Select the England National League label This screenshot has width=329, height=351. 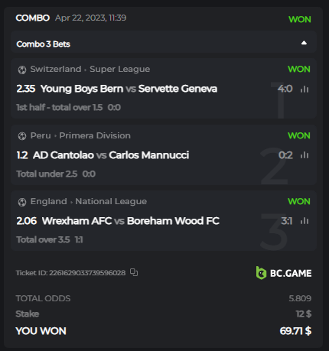tap(89, 201)
